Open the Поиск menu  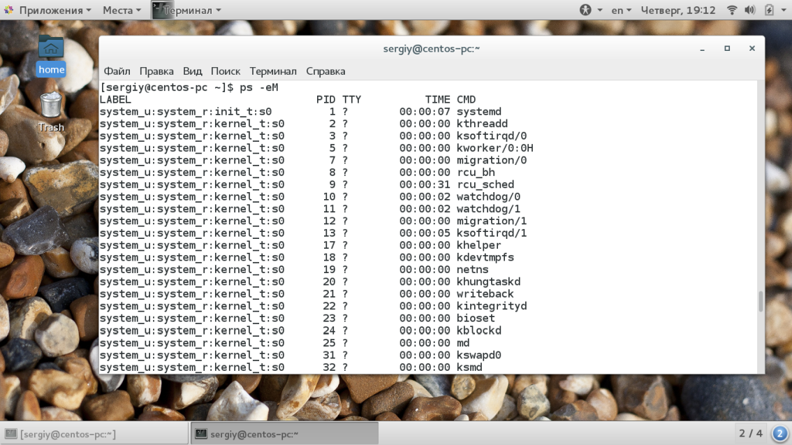(225, 71)
